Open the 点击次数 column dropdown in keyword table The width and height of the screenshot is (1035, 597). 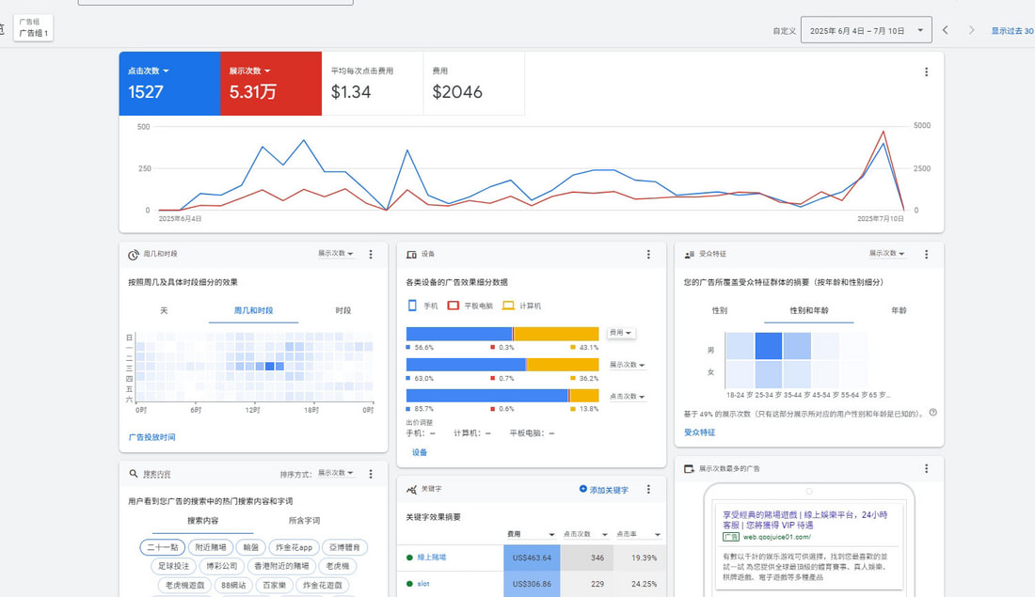point(585,534)
